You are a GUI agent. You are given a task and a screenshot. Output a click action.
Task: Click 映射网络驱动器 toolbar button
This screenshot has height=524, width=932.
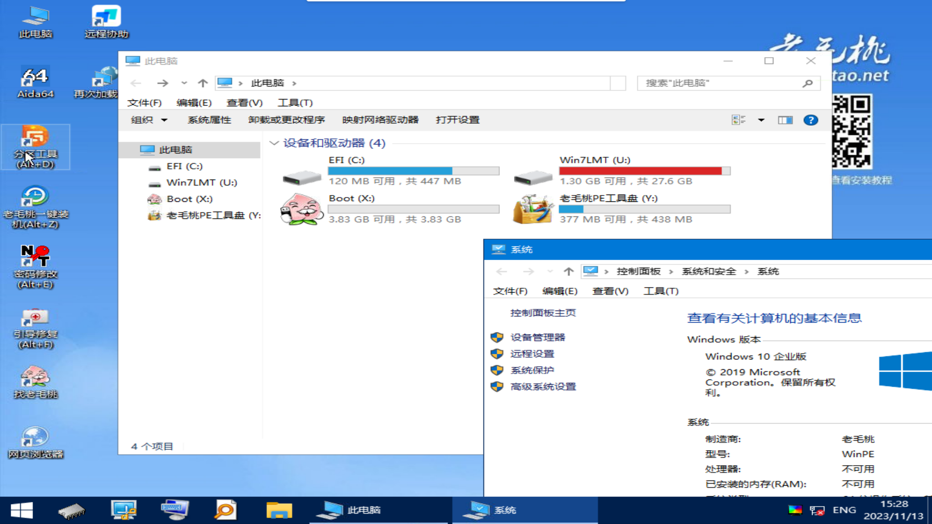(380, 120)
